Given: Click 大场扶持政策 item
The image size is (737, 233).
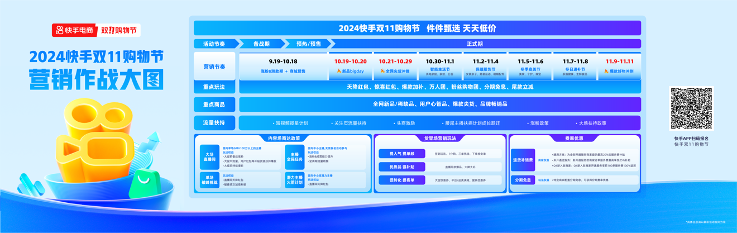Looking at the screenshot, I should point(591,123).
